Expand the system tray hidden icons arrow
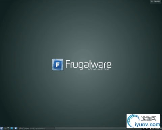Viewport: 162px width, 130px height. pos(151,129)
